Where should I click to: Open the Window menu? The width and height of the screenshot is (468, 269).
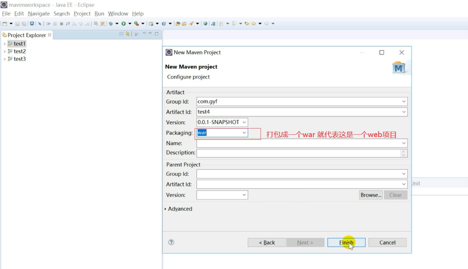click(118, 13)
